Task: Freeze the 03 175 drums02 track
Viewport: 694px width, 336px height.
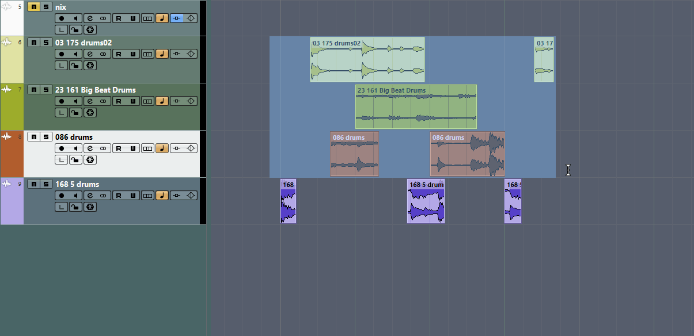Action: pyautogui.click(x=90, y=66)
